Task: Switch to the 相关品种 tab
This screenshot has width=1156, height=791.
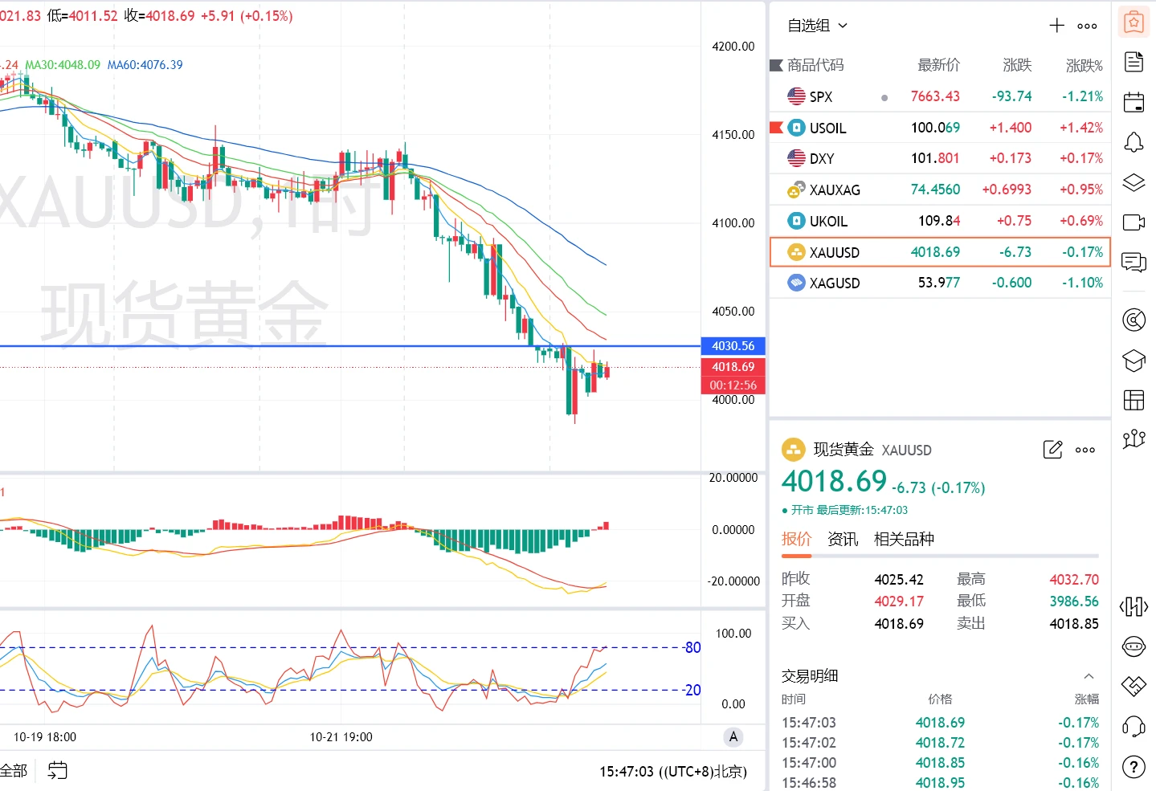Action: coord(904,539)
